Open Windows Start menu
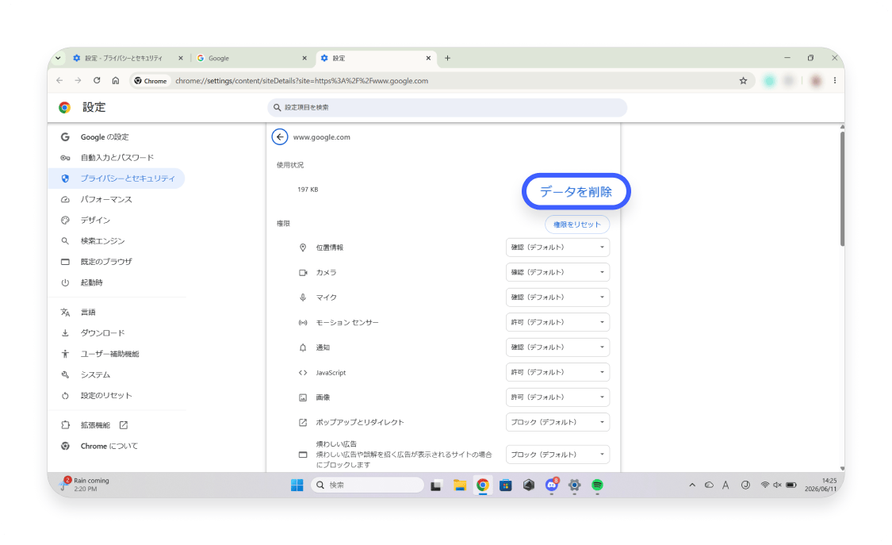Screen dimensions: 892x545 pos(297,486)
